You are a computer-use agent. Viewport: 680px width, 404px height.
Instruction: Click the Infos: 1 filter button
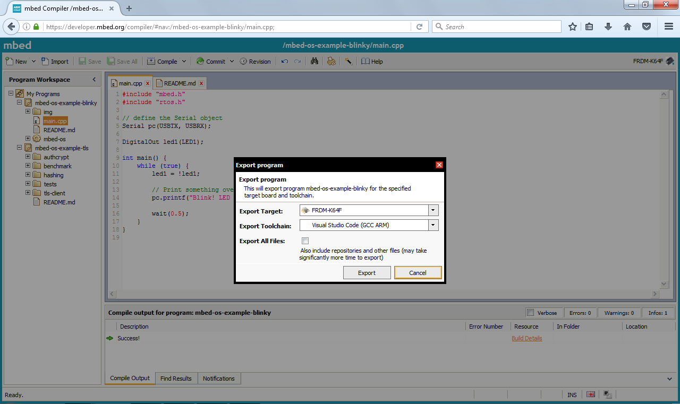(x=659, y=313)
